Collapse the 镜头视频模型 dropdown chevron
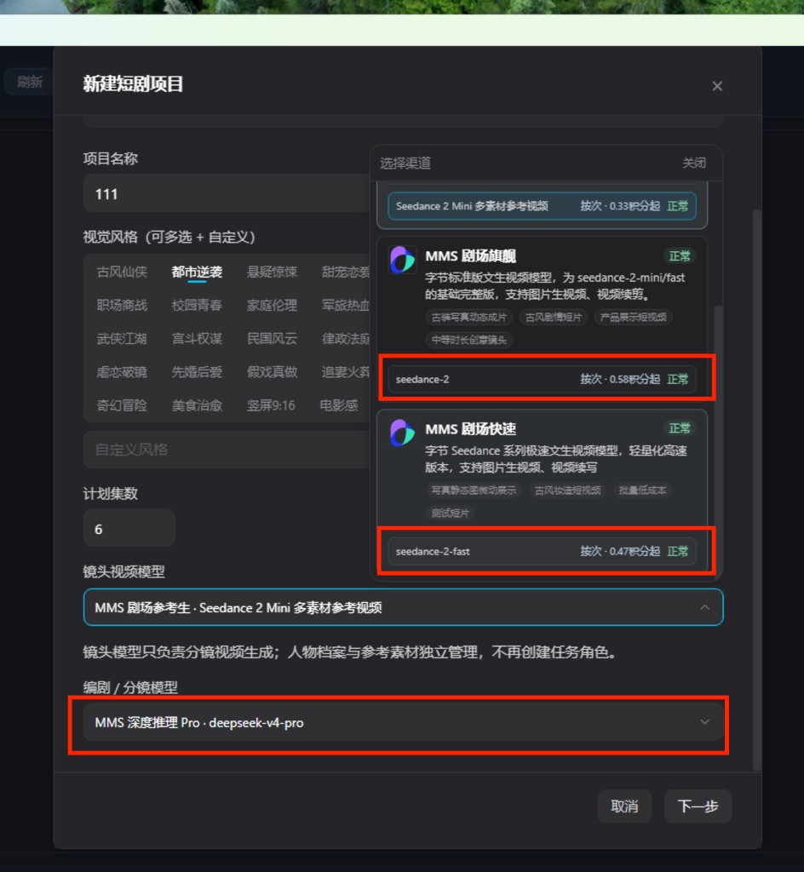The height and width of the screenshot is (872, 804). pos(704,607)
